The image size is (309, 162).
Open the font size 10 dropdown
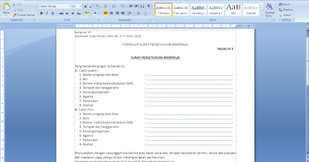[80, 6]
